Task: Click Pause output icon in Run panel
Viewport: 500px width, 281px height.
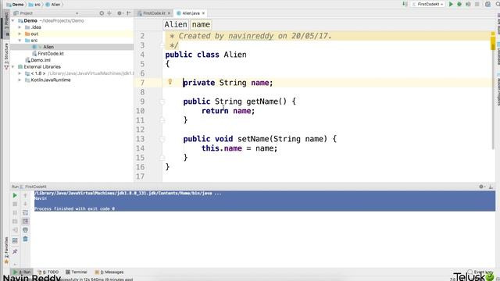Action: tap(15, 212)
